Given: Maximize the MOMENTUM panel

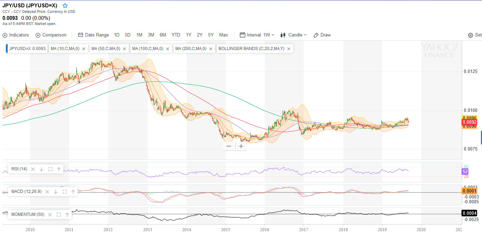Looking at the screenshot, I should [58, 214].
